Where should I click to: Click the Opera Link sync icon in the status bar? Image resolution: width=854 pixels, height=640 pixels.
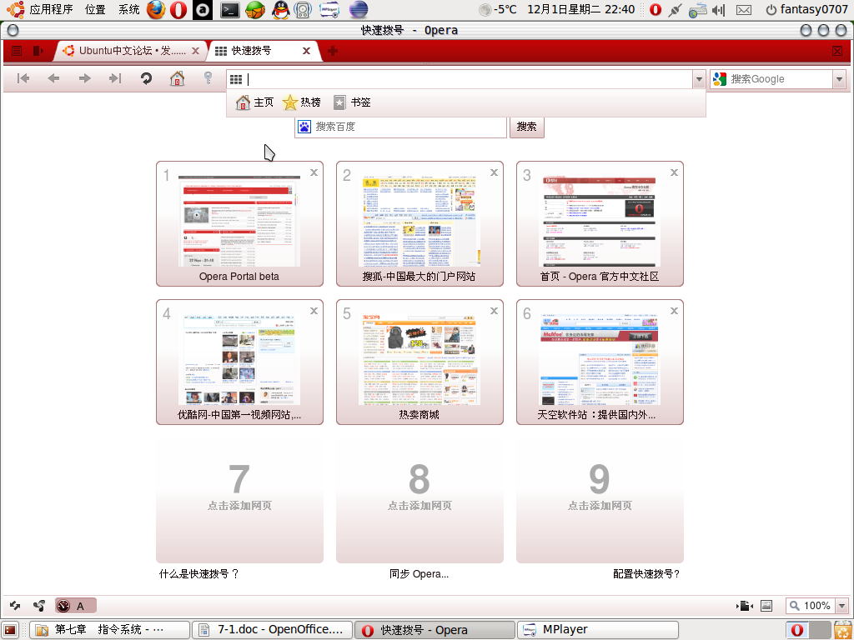coord(15,605)
